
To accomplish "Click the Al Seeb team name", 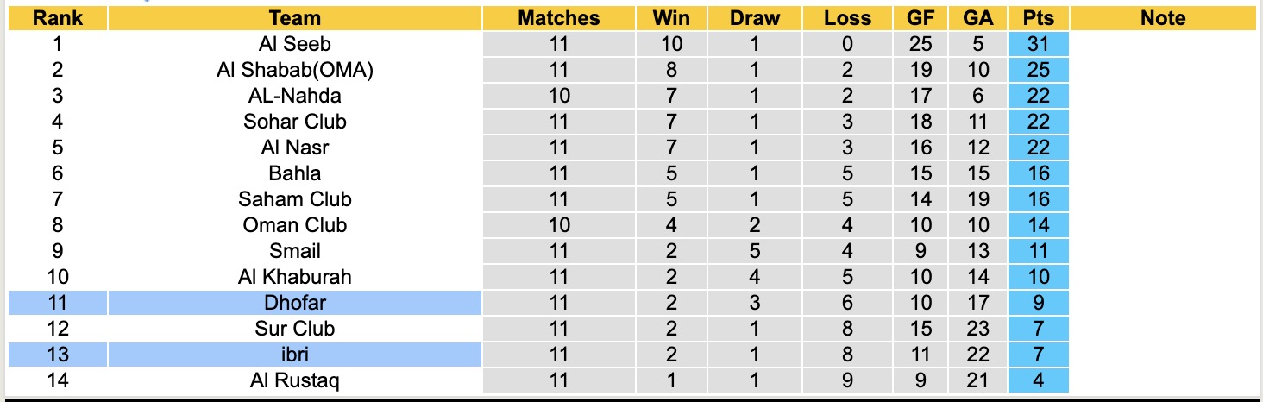I will (294, 44).
